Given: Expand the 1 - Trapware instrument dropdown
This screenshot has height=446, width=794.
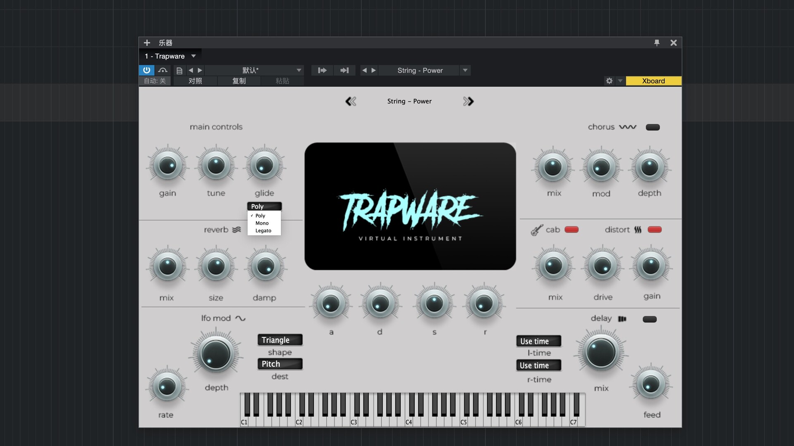Looking at the screenshot, I should click(193, 56).
